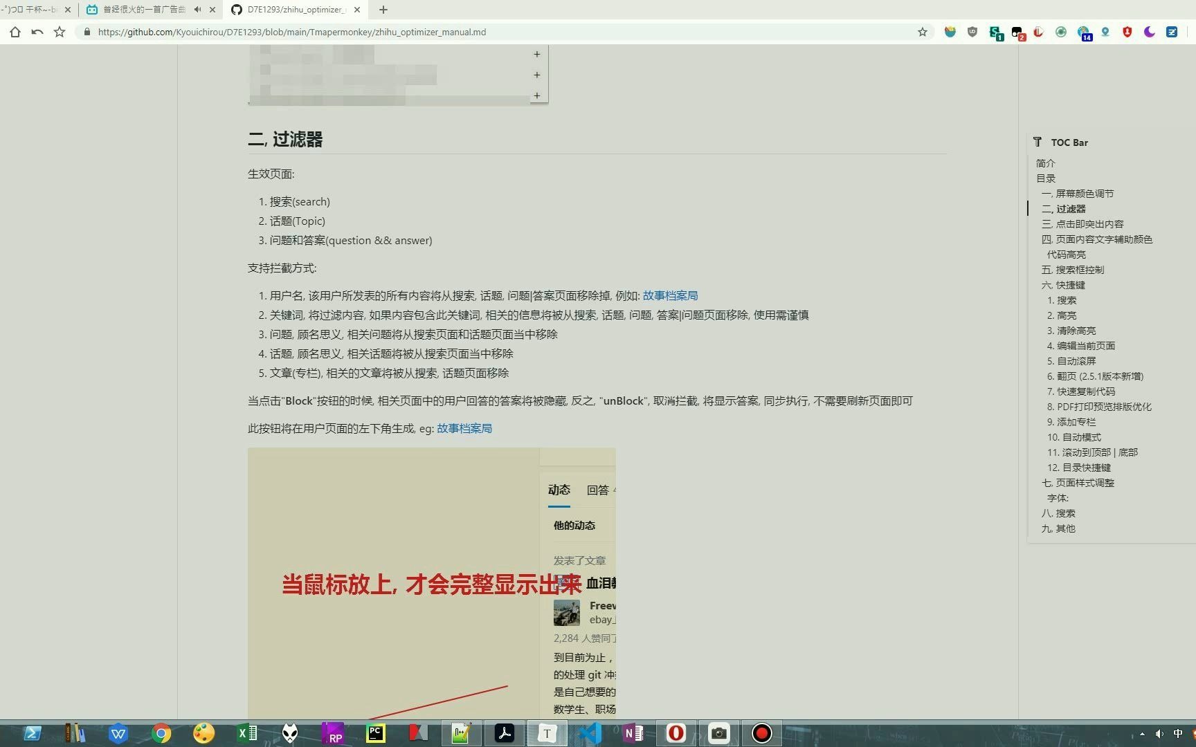Go to 2. 高亮 in TOC
Screen dimensions: 1196x747
click(x=1062, y=315)
